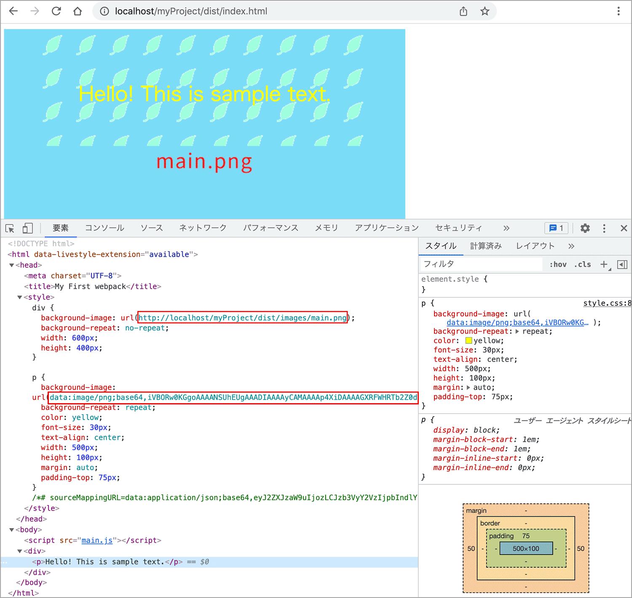This screenshot has height=598, width=632.
Task: Open data:image/png;base64 URL link in styles
Action: (x=517, y=322)
